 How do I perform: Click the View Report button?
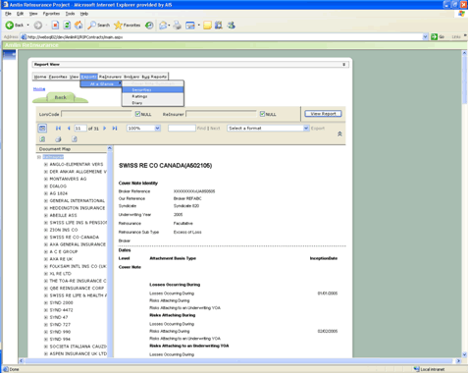click(x=323, y=114)
